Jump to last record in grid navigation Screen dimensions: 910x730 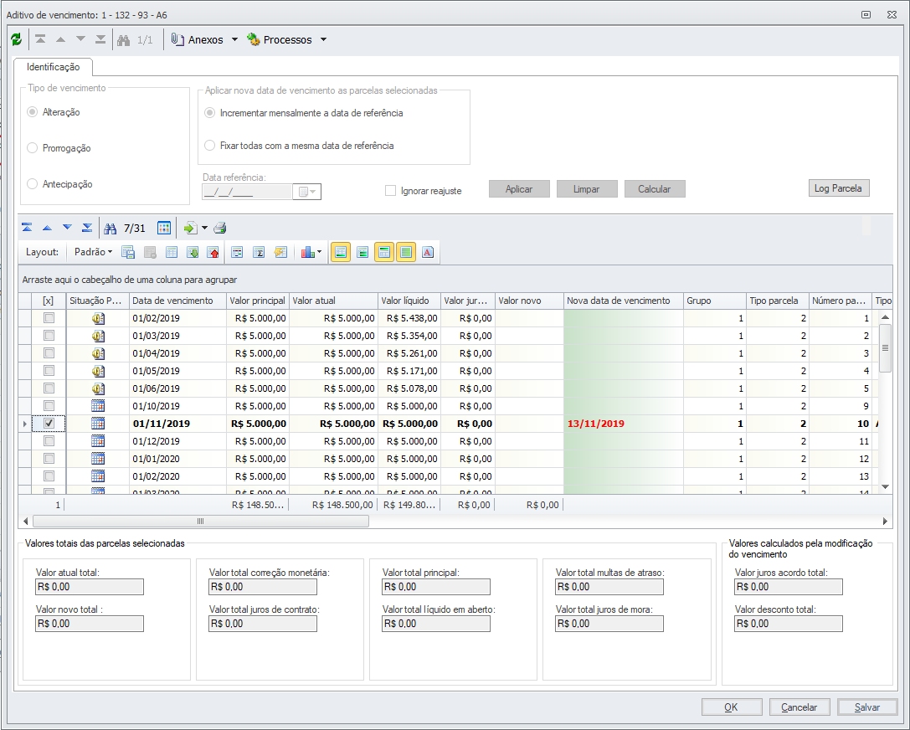tap(87, 228)
